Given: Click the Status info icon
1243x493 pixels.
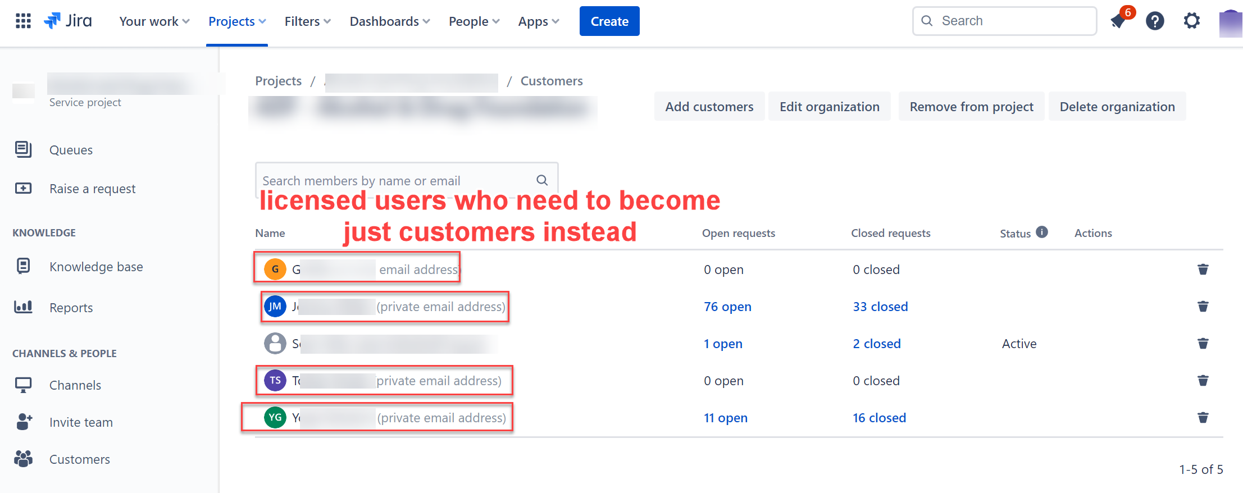Looking at the screenshot, I should (x=1042, y=232).
